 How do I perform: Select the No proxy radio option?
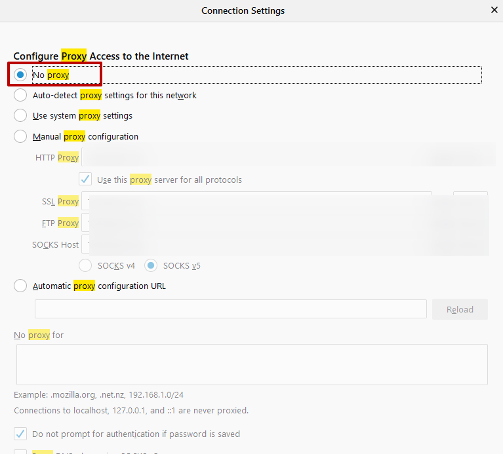(x=20, y=75)
